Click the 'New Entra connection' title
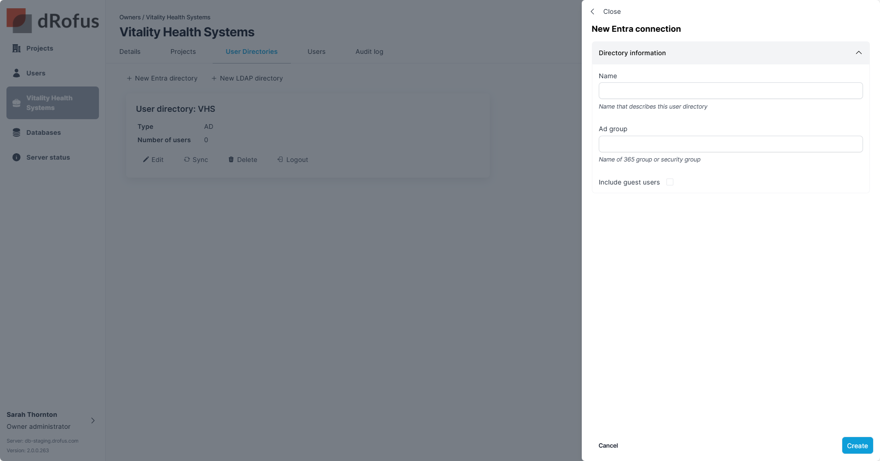 (x=636, y=29)
